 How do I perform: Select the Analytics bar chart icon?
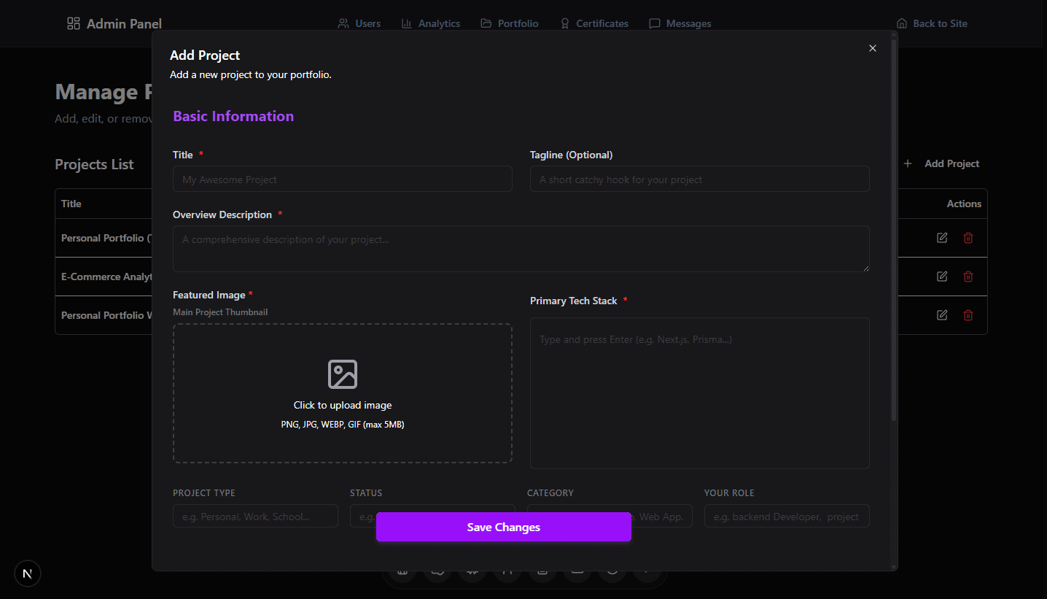click(x=406, y=23)
